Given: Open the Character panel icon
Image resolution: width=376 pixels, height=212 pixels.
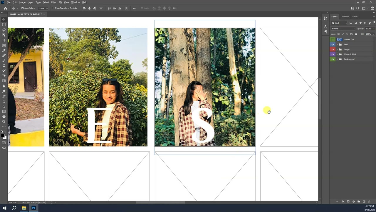Looking at the screenshot, I should pyautogui.click(x=325, y=26).
